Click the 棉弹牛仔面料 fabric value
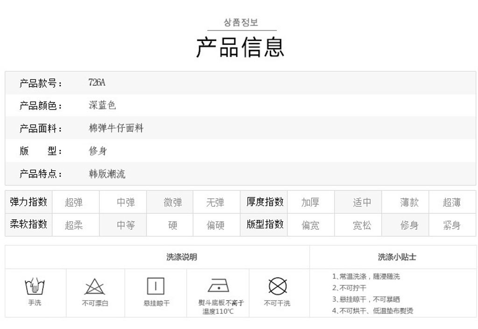 coord(116,128)
